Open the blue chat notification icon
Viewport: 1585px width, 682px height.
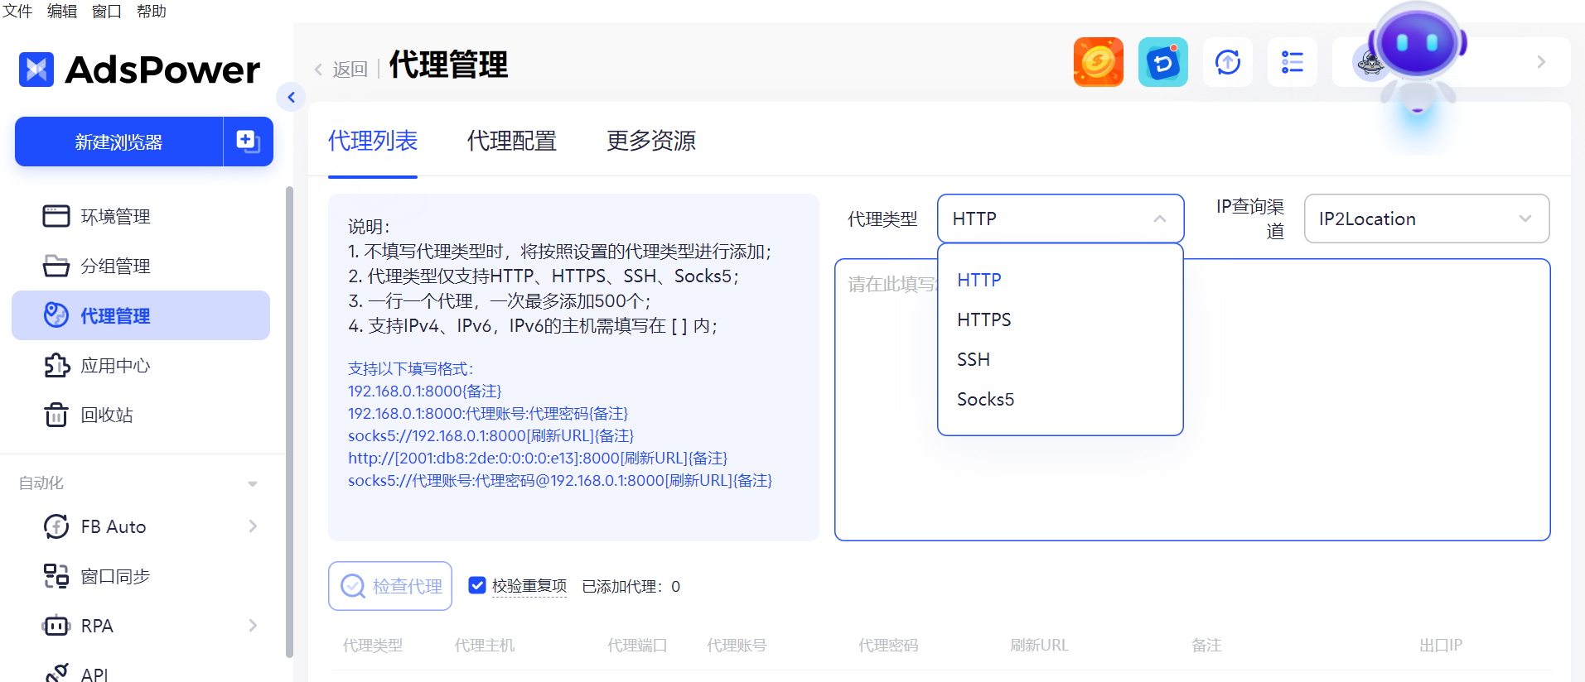[x=1163, y=62]
